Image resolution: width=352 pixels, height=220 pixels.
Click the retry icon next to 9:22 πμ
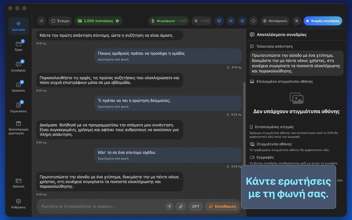[228, 114]
